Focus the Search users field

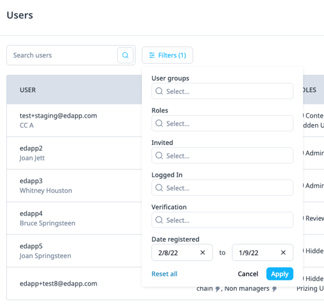62,55
